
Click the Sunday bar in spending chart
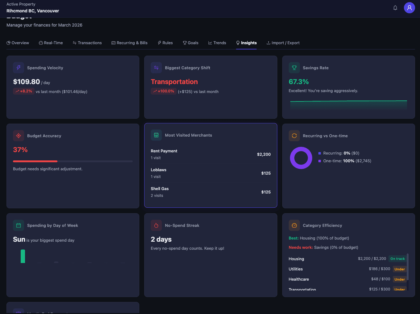[23, 256]
